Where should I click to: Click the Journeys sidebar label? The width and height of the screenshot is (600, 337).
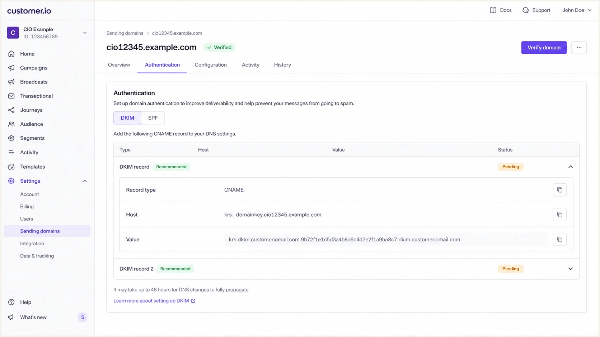(x=31, y=110)
